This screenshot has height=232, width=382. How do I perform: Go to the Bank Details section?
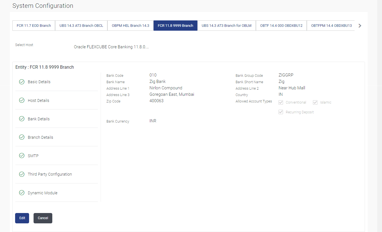pos(56,119)
